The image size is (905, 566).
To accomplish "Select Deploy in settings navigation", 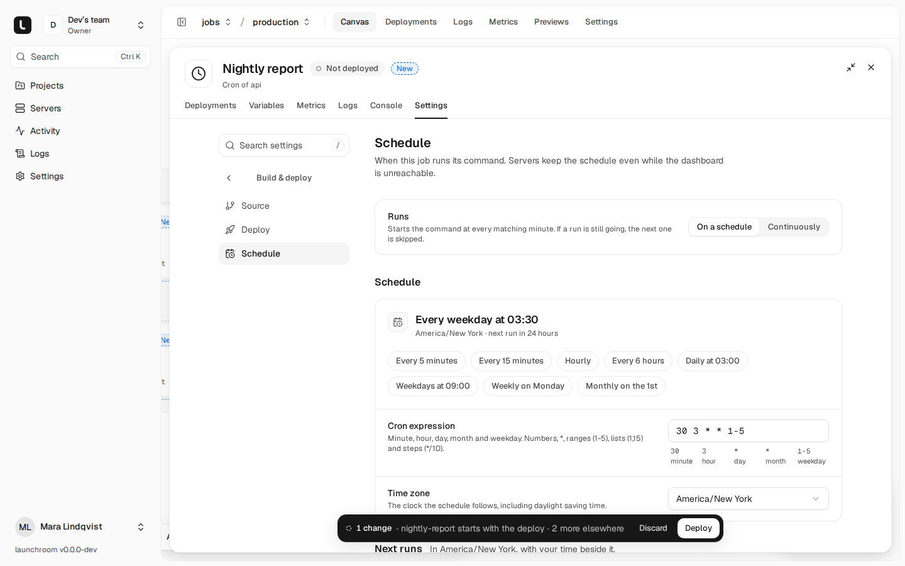I will tap(284, 230).
